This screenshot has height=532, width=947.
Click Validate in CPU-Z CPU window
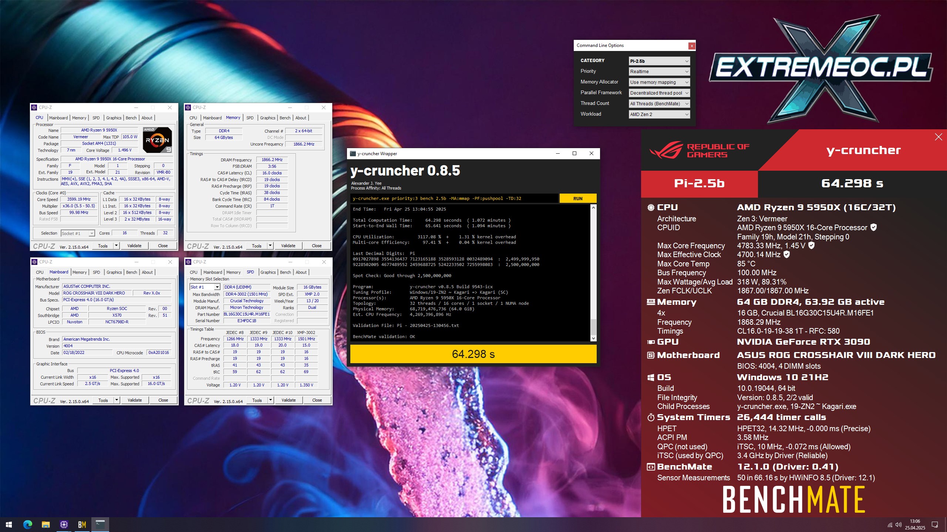pos(134,246)
